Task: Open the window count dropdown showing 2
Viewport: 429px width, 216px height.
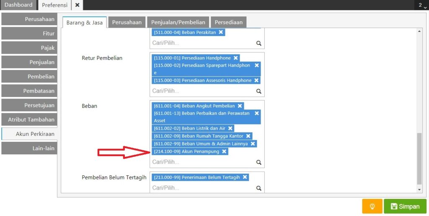Action: [x=422, y=5]
